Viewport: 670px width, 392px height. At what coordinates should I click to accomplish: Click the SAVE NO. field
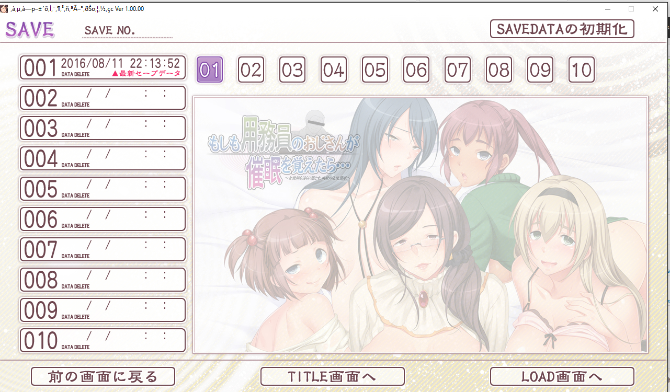coord(128,31)
